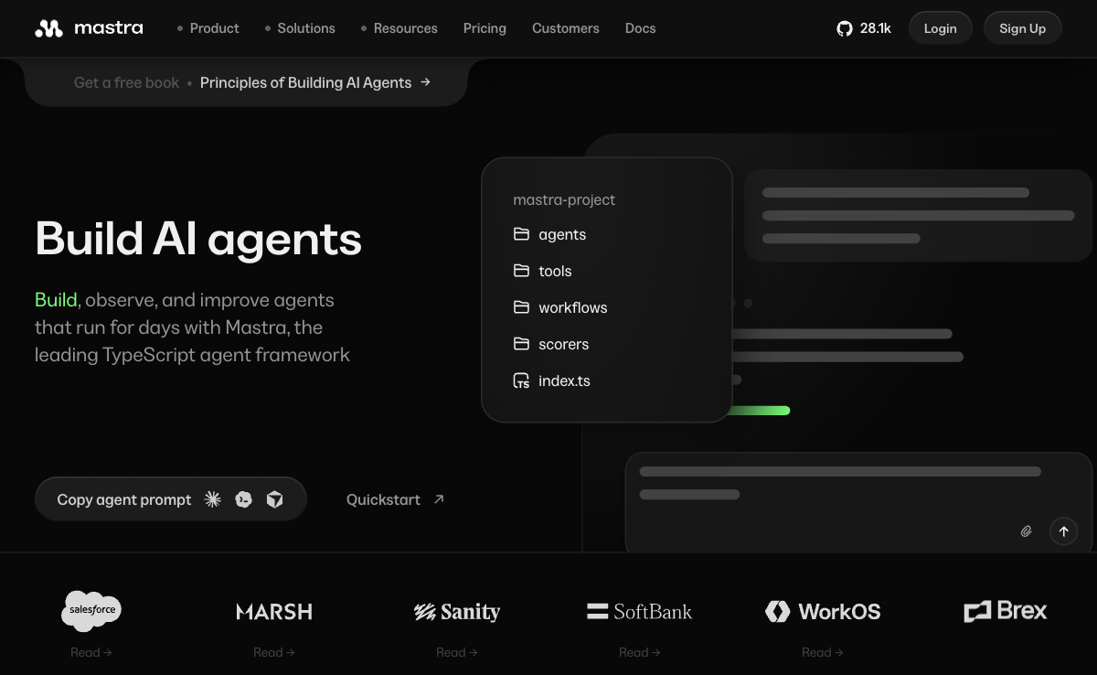The width and height of the screenshot is (1097, 675).
Task: Click the WorkOS logo
Action: (823, 611)
